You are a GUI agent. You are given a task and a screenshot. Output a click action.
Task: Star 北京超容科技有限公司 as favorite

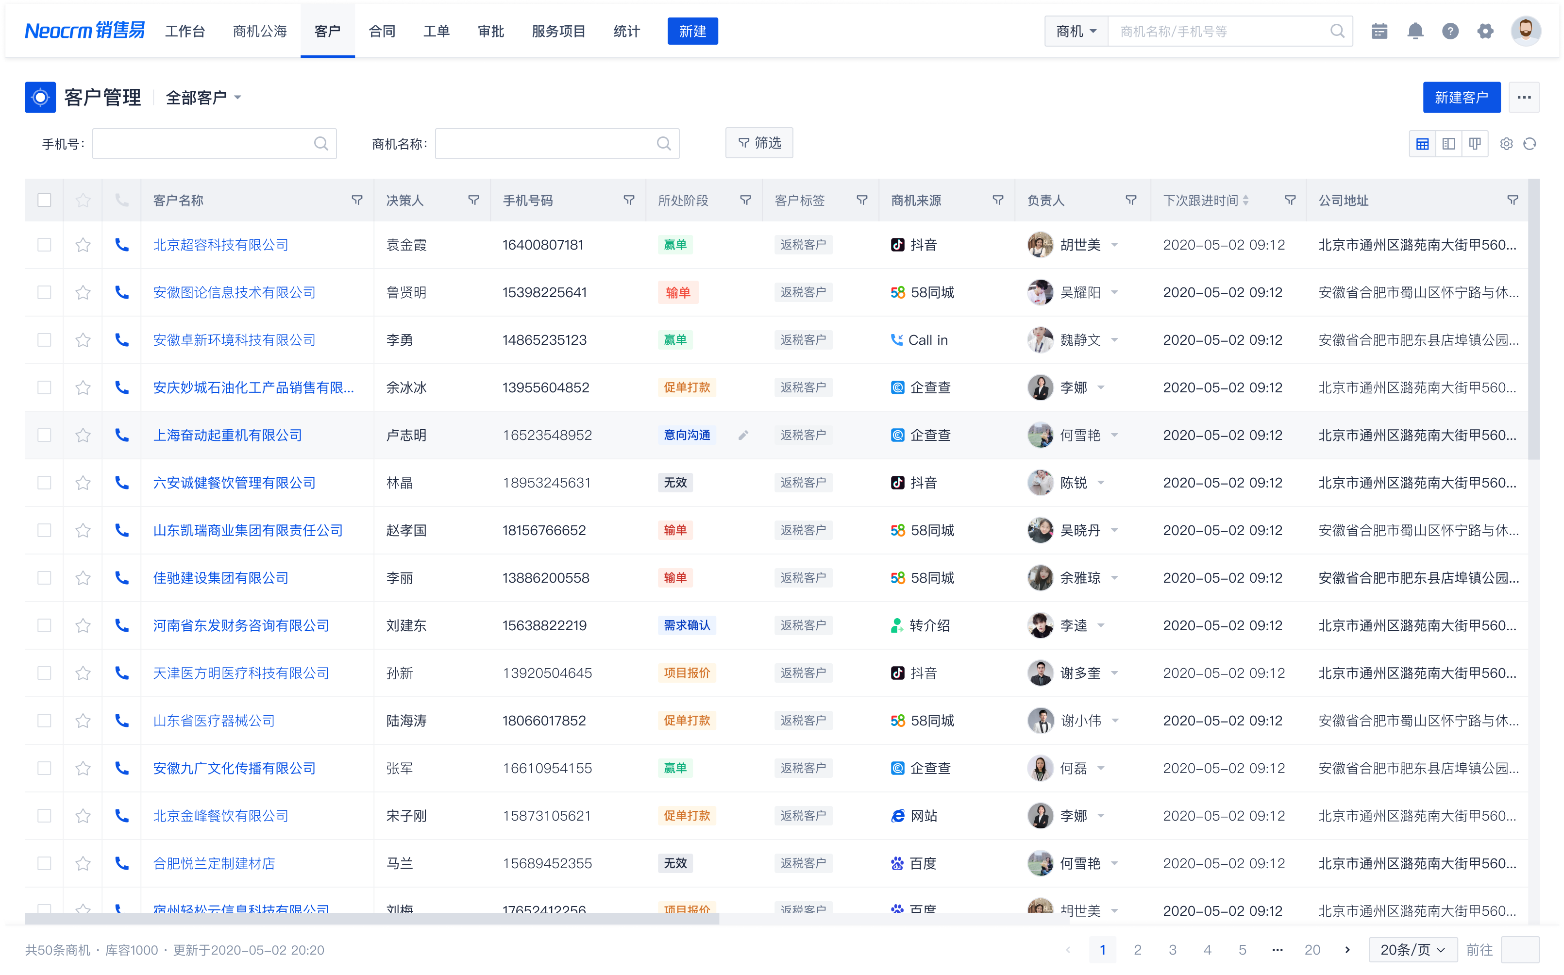tap(83, 245)
